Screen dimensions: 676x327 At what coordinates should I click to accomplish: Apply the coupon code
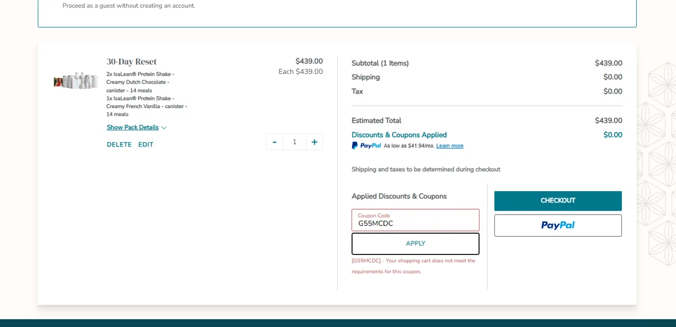tap(416, 244)
